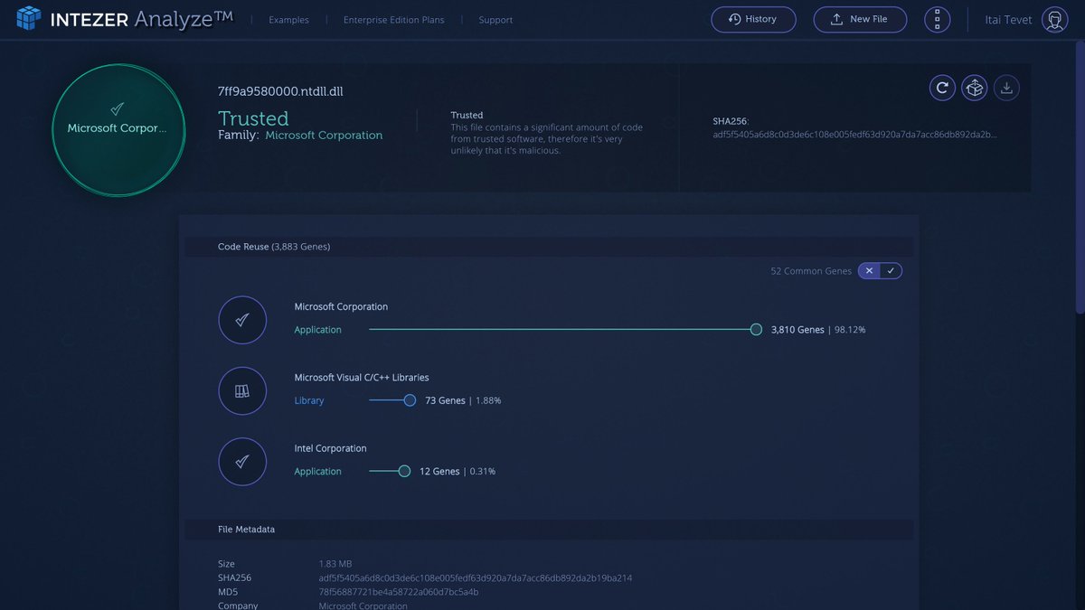Go to the Support menu item
Viewport: 1085px width, 610px height.
click(495, 19)
